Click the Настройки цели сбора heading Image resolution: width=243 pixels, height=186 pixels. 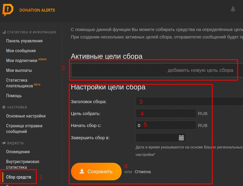[x=108, y=87]
